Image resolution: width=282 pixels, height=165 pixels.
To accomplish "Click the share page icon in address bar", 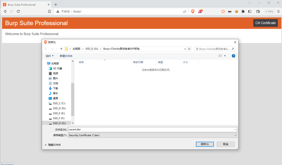I will point(185,11).
